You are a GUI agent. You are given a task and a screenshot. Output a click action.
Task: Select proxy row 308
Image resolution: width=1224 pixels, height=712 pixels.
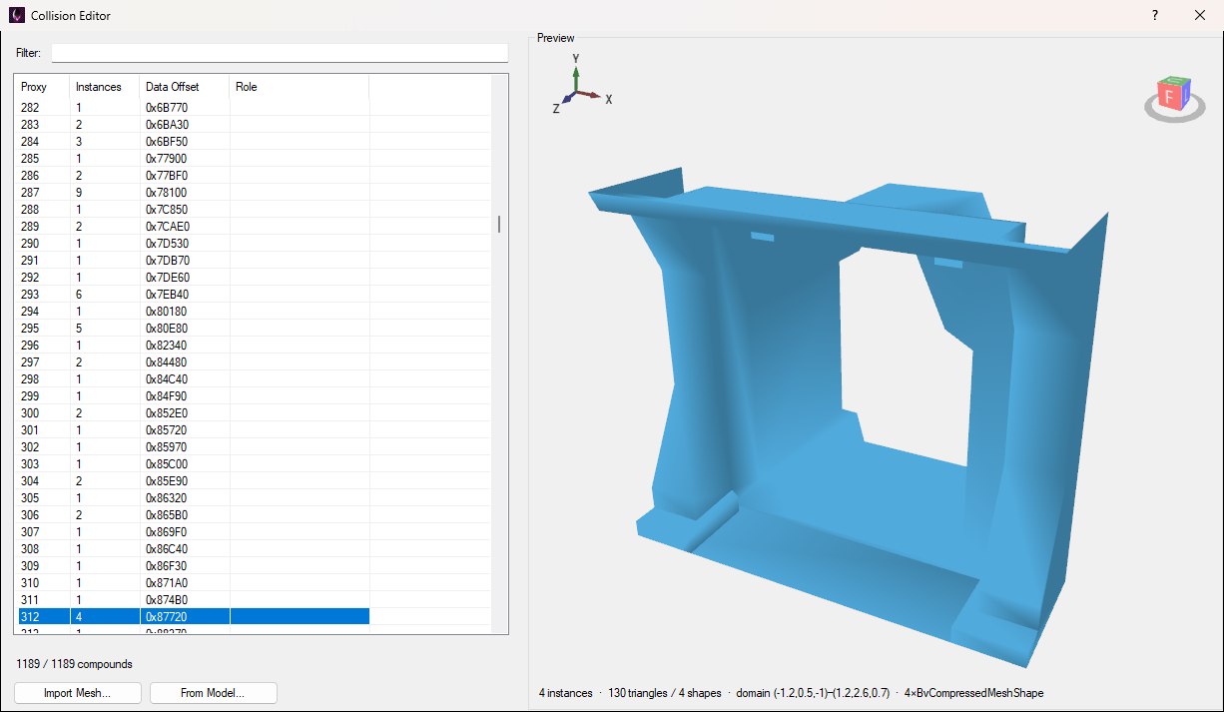(x=194, y=548)
